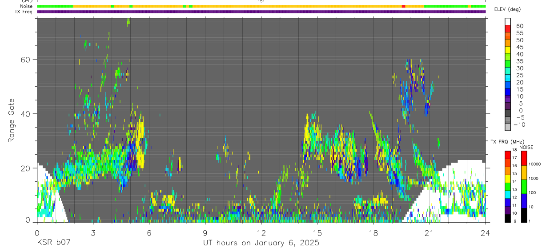Click the 18 UT hour tick label

(x=373, y=233)
